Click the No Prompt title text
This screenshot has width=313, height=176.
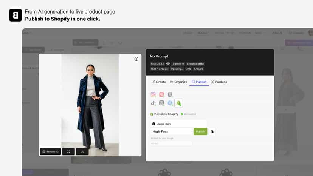pos(159,56)
